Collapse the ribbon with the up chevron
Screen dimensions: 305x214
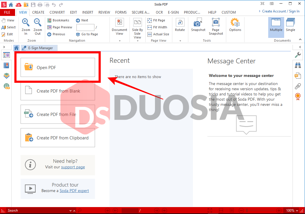tap(300, 39)
